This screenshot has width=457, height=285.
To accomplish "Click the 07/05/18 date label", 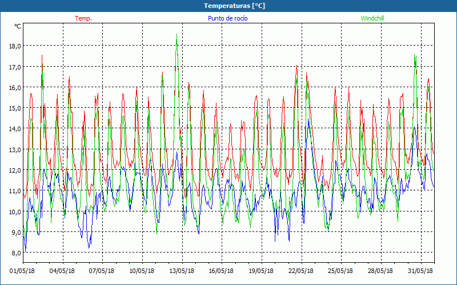I will [102, 271].
